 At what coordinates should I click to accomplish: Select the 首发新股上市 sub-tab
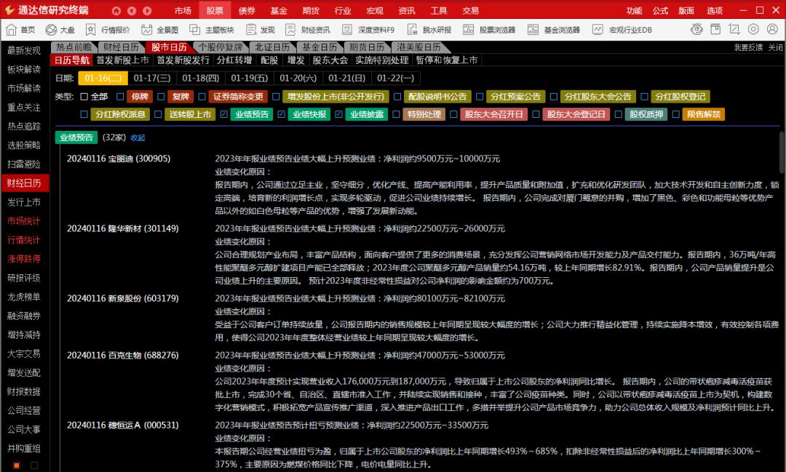(123, 60)
